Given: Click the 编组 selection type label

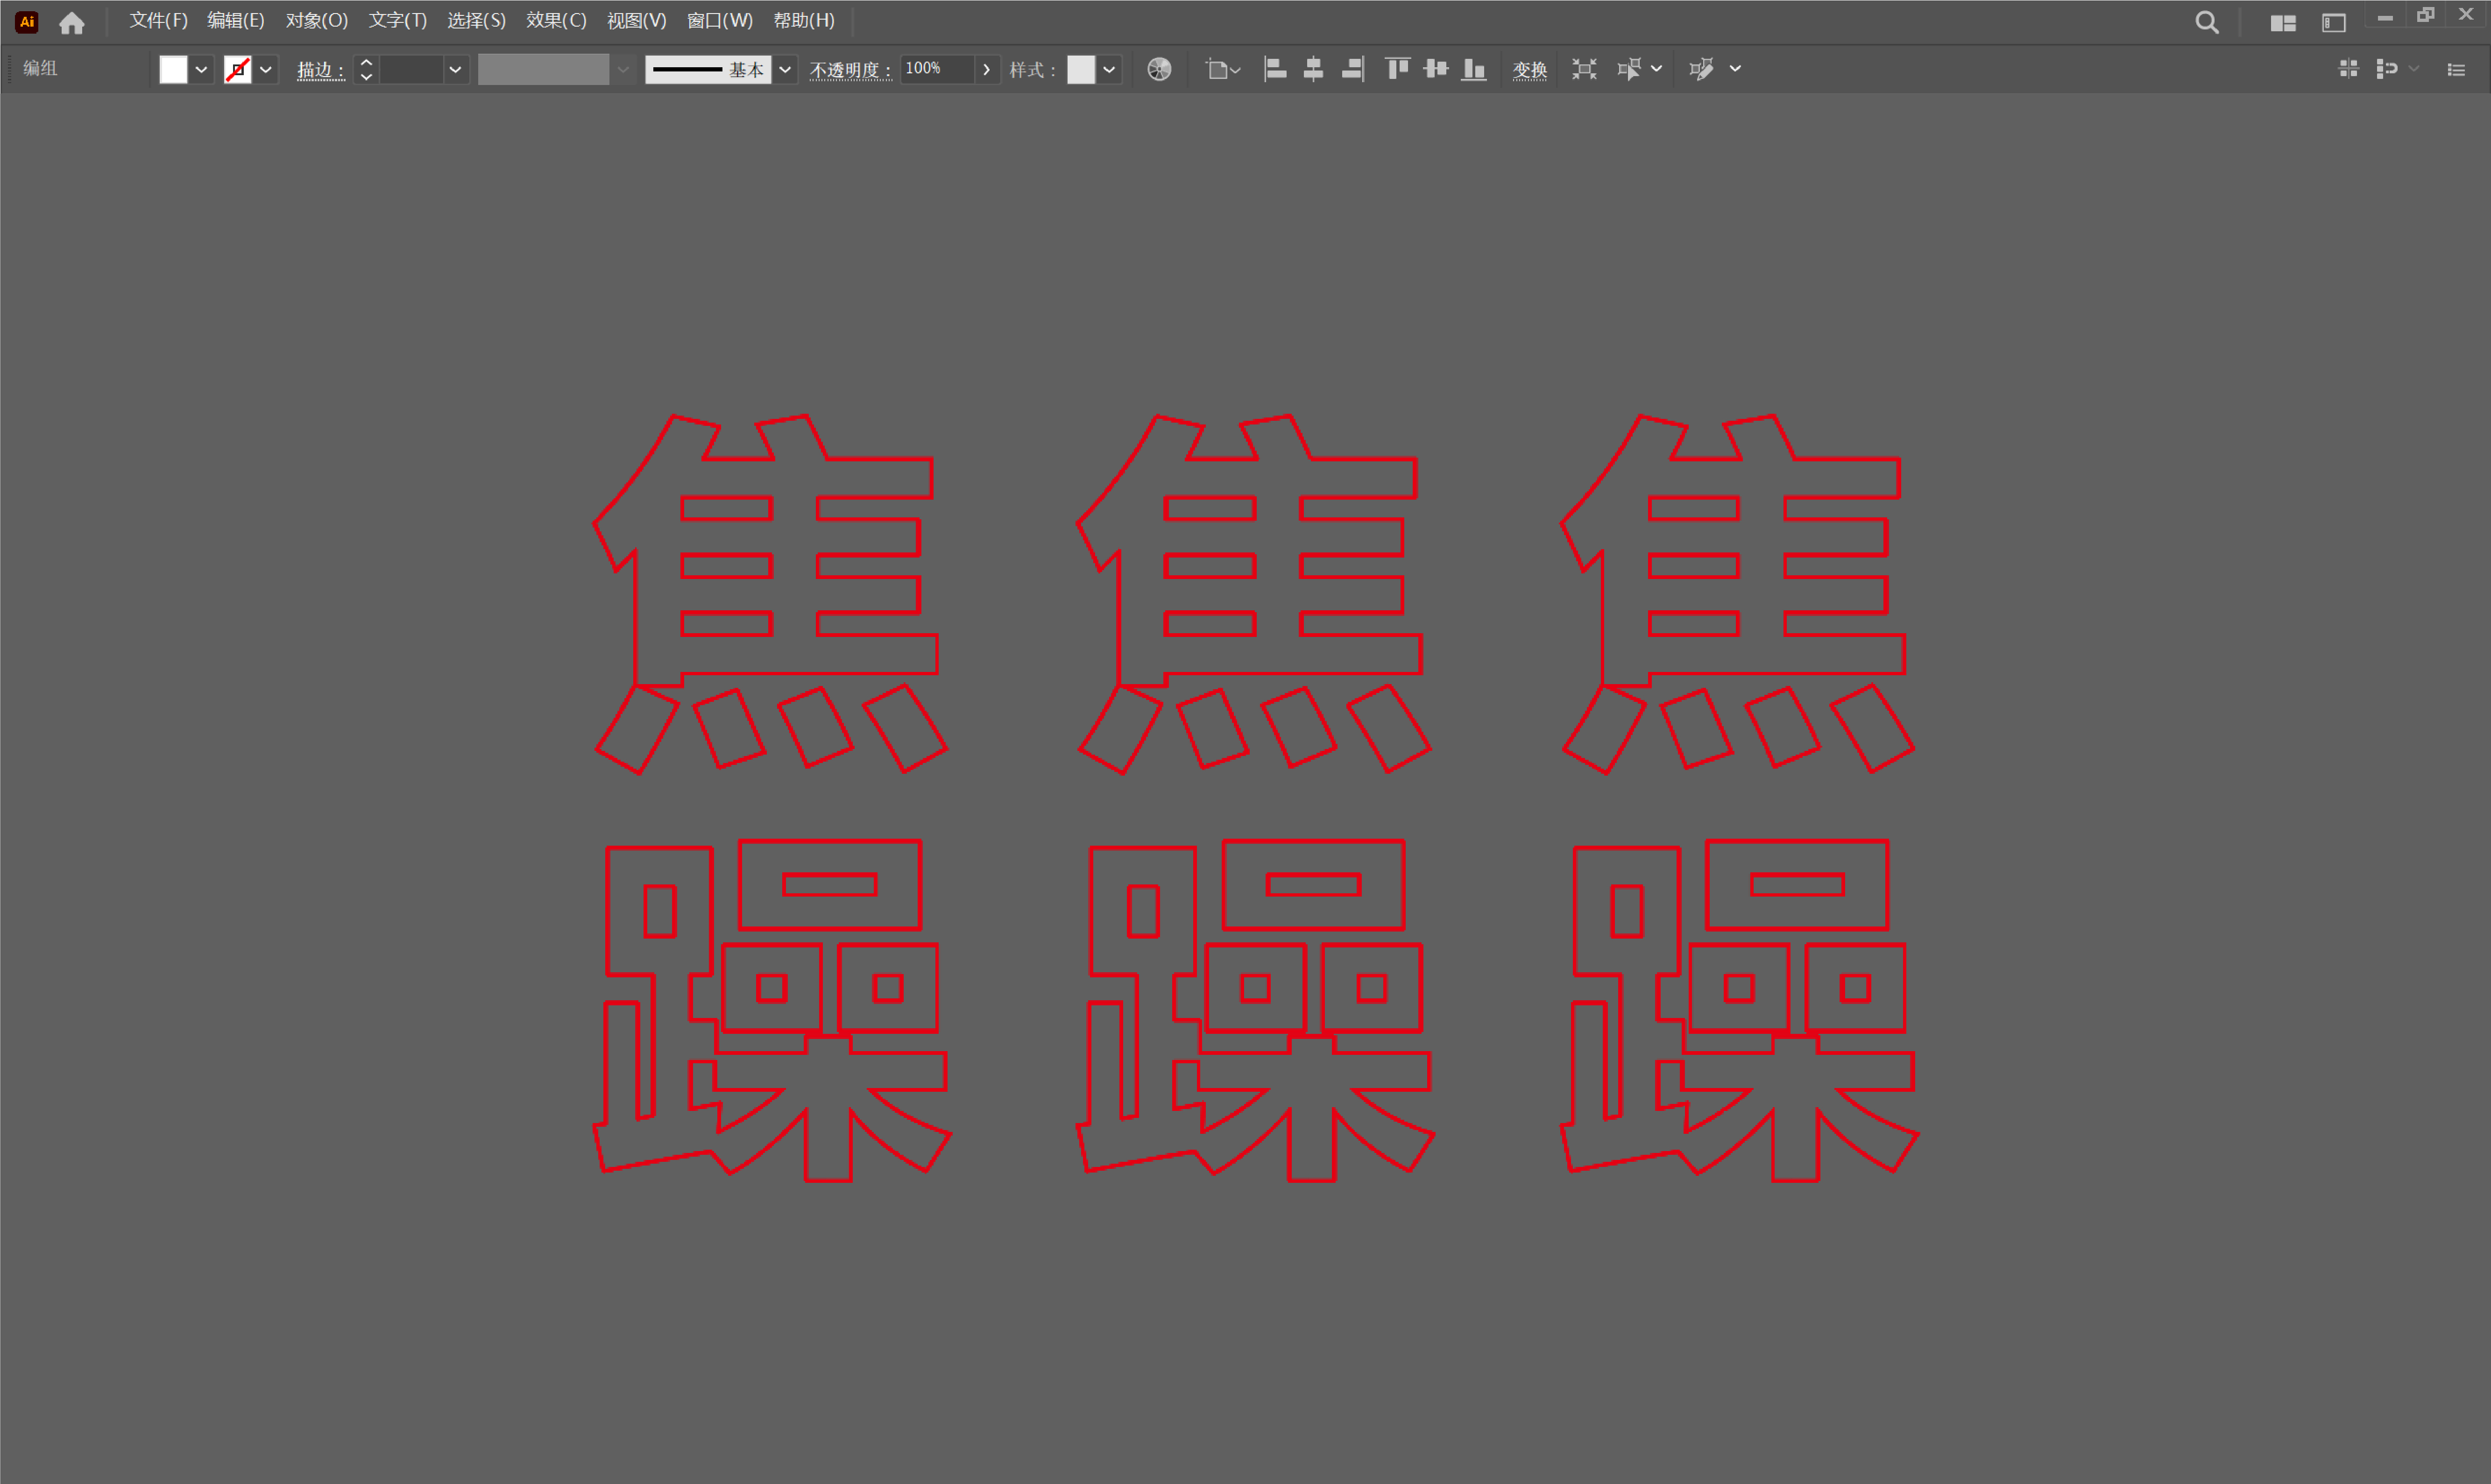Looking at the screenshot, I should pyautogui.click(x=40, y=68).
